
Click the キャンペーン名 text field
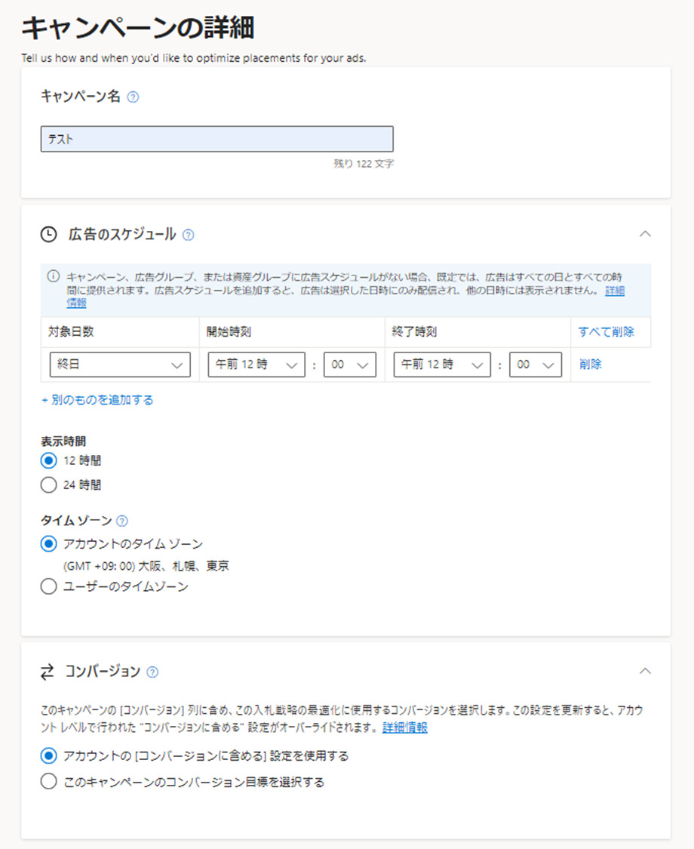[x=216, y=140]
